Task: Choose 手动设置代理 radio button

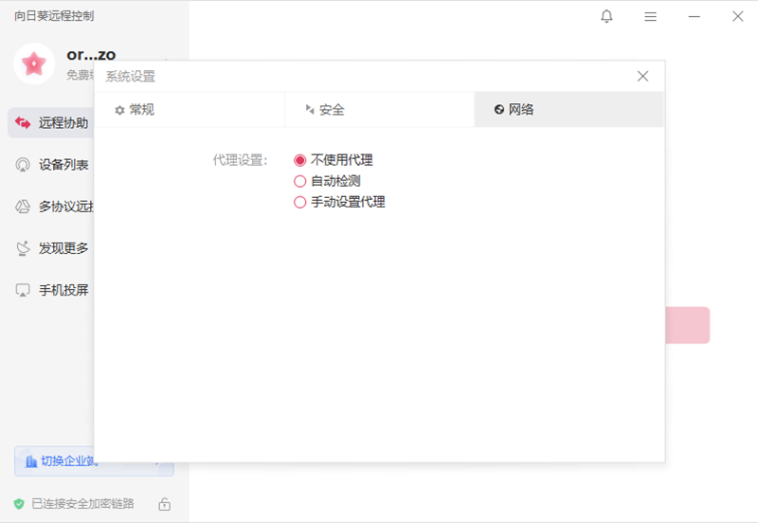Action: point(300,202)
